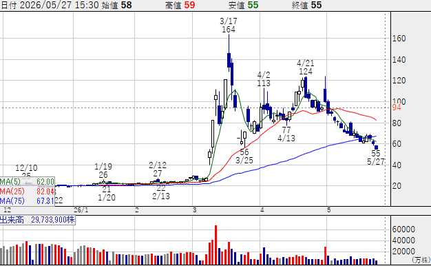Click the 1/19 high label 26

[103, 175]
